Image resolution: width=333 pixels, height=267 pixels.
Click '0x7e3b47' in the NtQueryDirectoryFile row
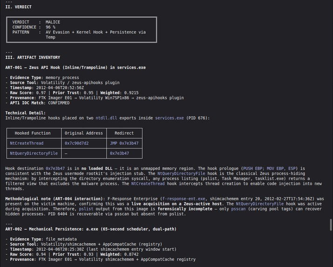tap(119, 153)
